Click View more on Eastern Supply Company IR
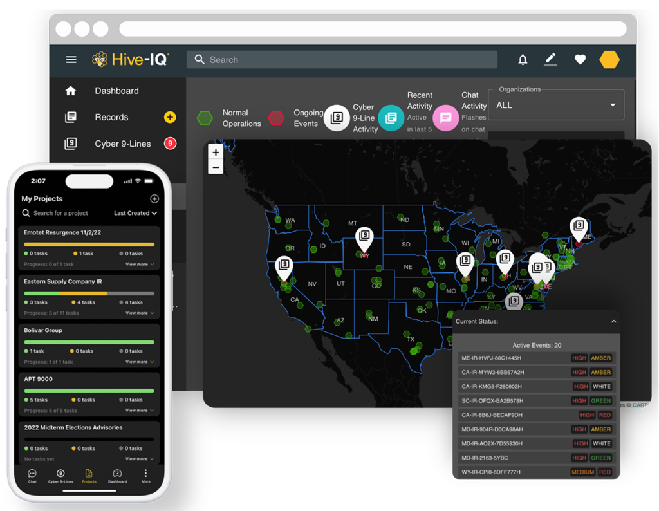The width and height of the screenshot is (659, 511). coord(139,313)
